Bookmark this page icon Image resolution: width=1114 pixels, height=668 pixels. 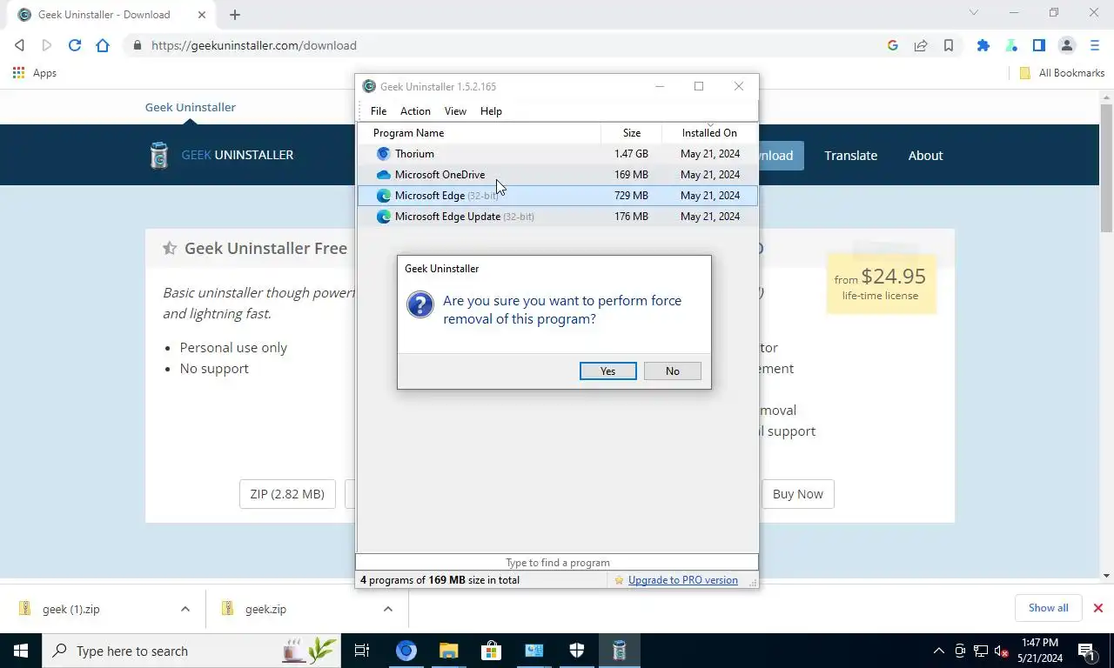pyautogui.click(x=949, y=45)
